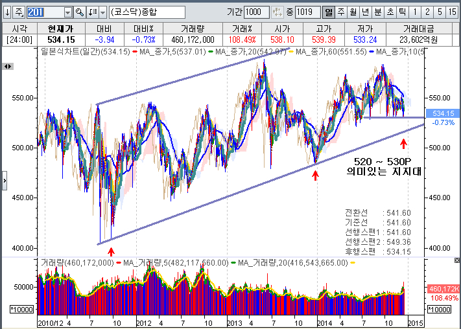
Task: Open stock search magnifier icon
Action: coord(80,12)
